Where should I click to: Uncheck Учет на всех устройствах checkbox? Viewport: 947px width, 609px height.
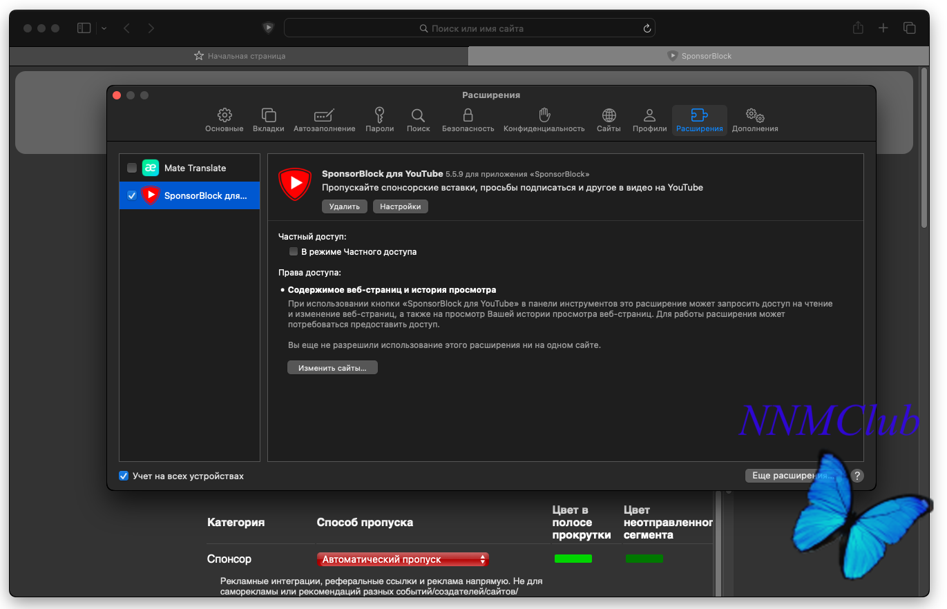click(124, 476)
